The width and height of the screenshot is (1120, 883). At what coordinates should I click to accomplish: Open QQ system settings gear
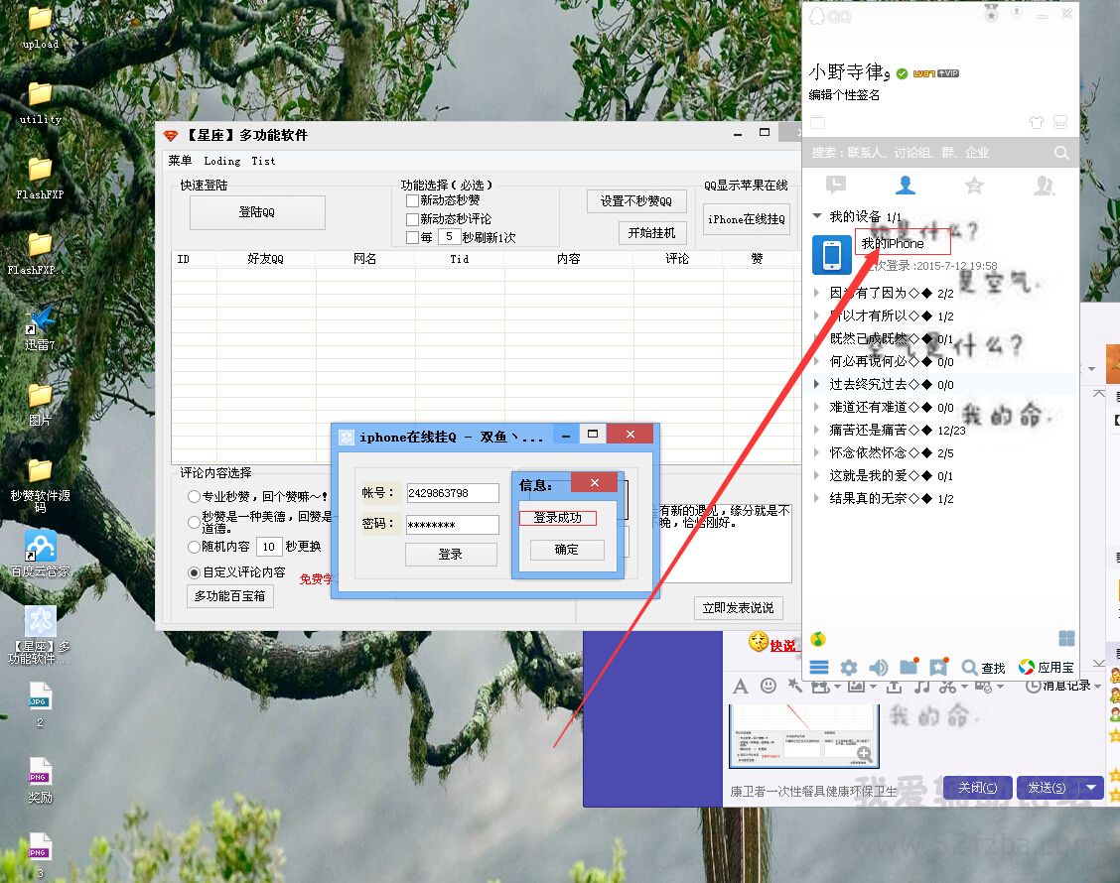pyautogui.click(x=849, y=668)
